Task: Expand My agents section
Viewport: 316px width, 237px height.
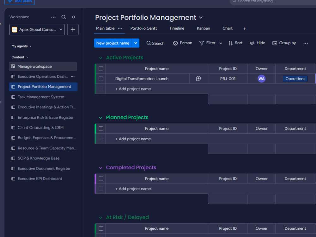Action: point(21,46)
